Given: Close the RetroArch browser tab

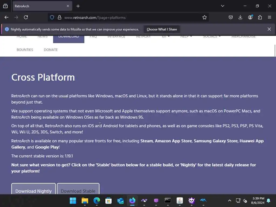Looking at the screenshot, I should pyautogui.click(x=68, y=6).
